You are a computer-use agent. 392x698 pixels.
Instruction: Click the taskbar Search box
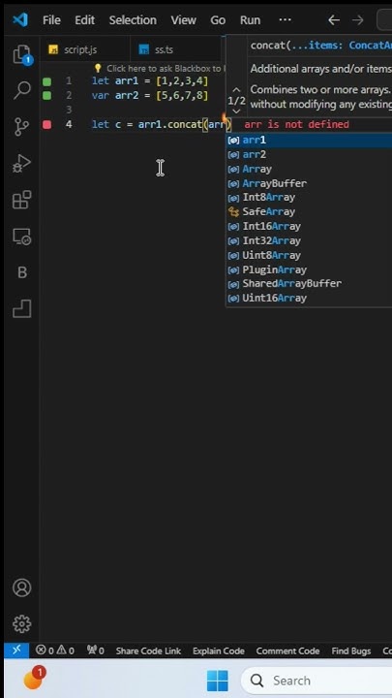click(x=317, y=681)
